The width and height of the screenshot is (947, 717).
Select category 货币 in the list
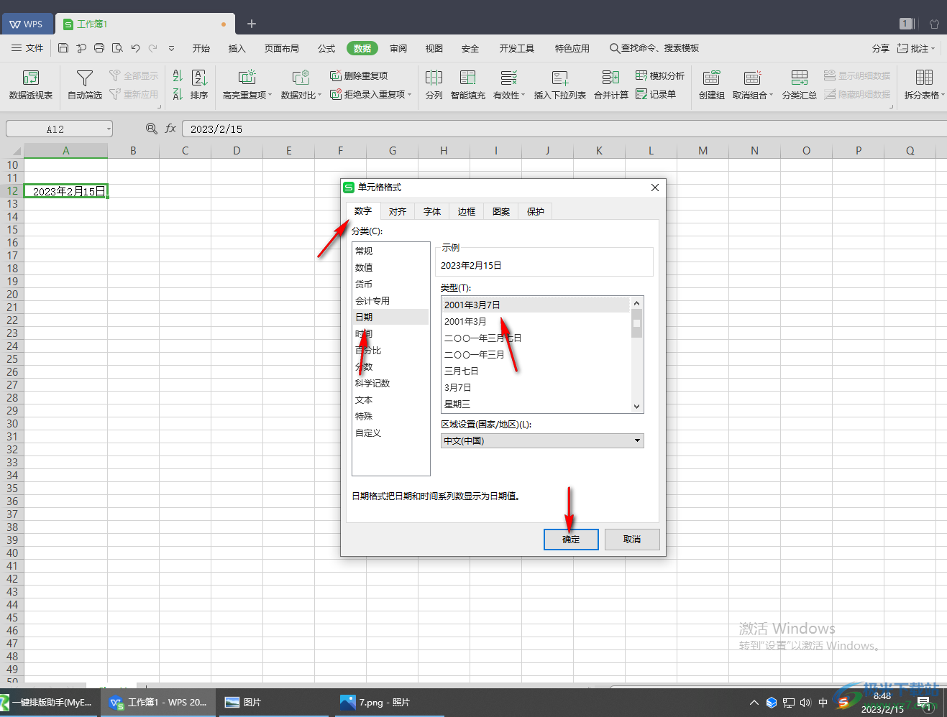[390, 284]
